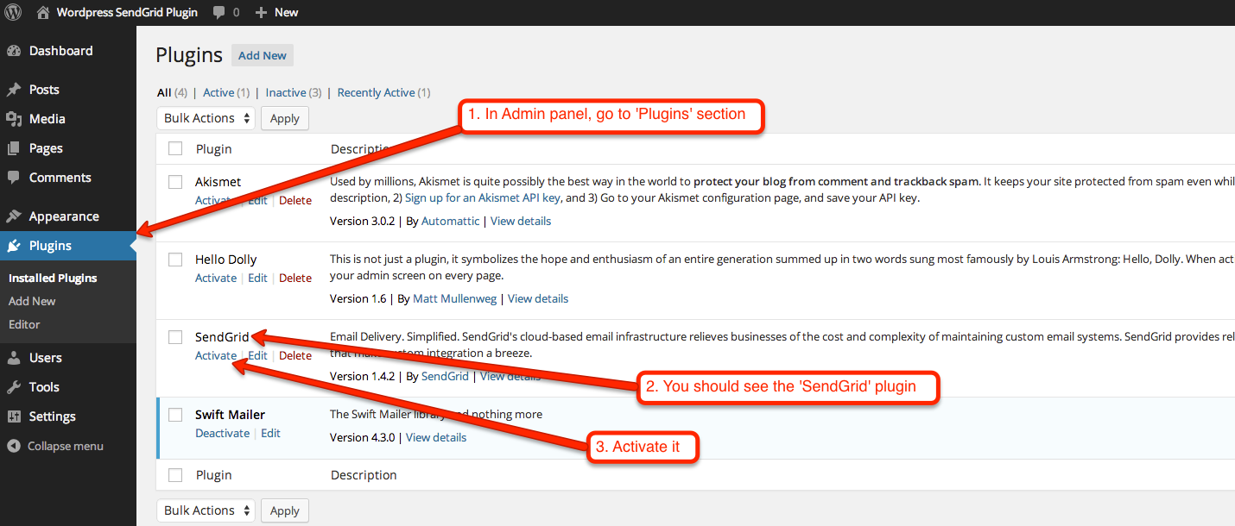Click the Appearance paintbrush icon
The height and width of the screenshot is (526, 1235).
tap(14, 216)
